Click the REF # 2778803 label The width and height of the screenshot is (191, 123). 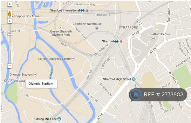coord(164,94)
